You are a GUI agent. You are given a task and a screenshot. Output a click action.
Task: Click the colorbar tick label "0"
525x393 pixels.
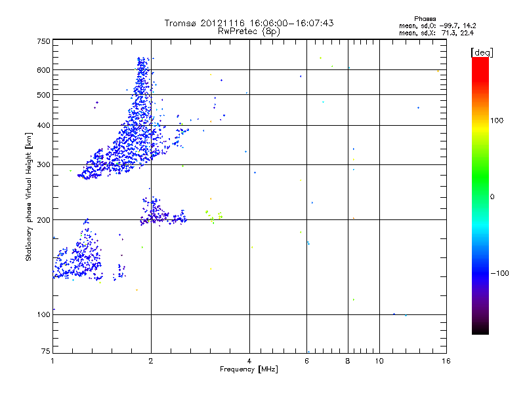pos(492,197)
